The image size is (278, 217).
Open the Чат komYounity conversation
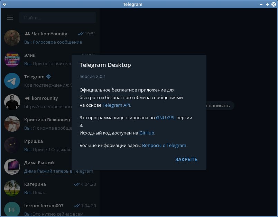point(50,38)
